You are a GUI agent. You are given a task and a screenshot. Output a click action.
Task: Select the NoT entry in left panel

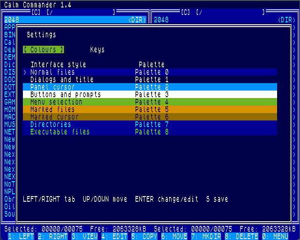coord(9,184)
